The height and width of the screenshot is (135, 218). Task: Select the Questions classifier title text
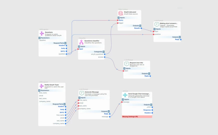[92, 41]
